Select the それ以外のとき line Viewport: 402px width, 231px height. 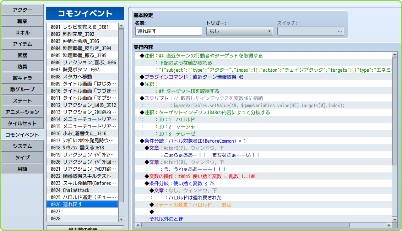tap(263, 219)
